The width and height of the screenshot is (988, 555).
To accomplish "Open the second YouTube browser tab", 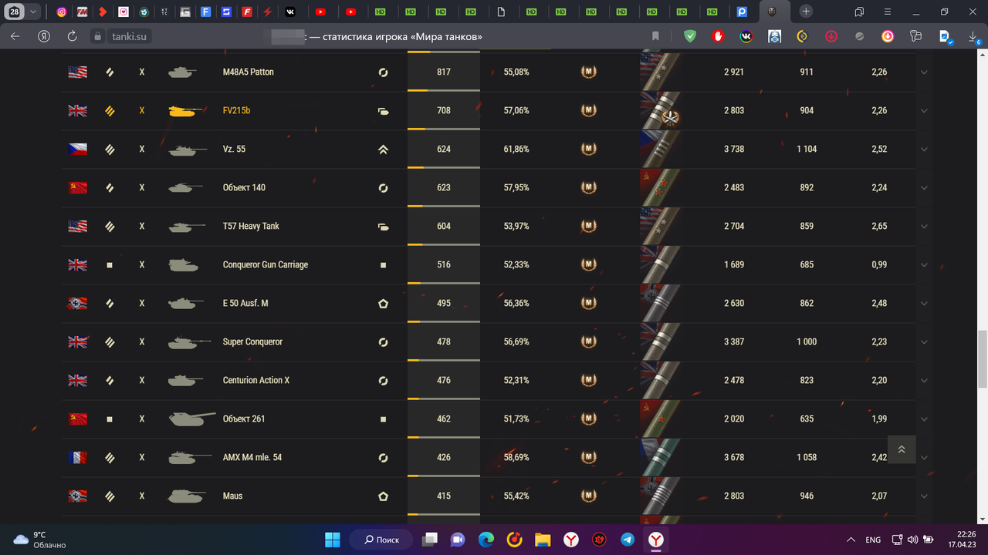I will 350,12.
